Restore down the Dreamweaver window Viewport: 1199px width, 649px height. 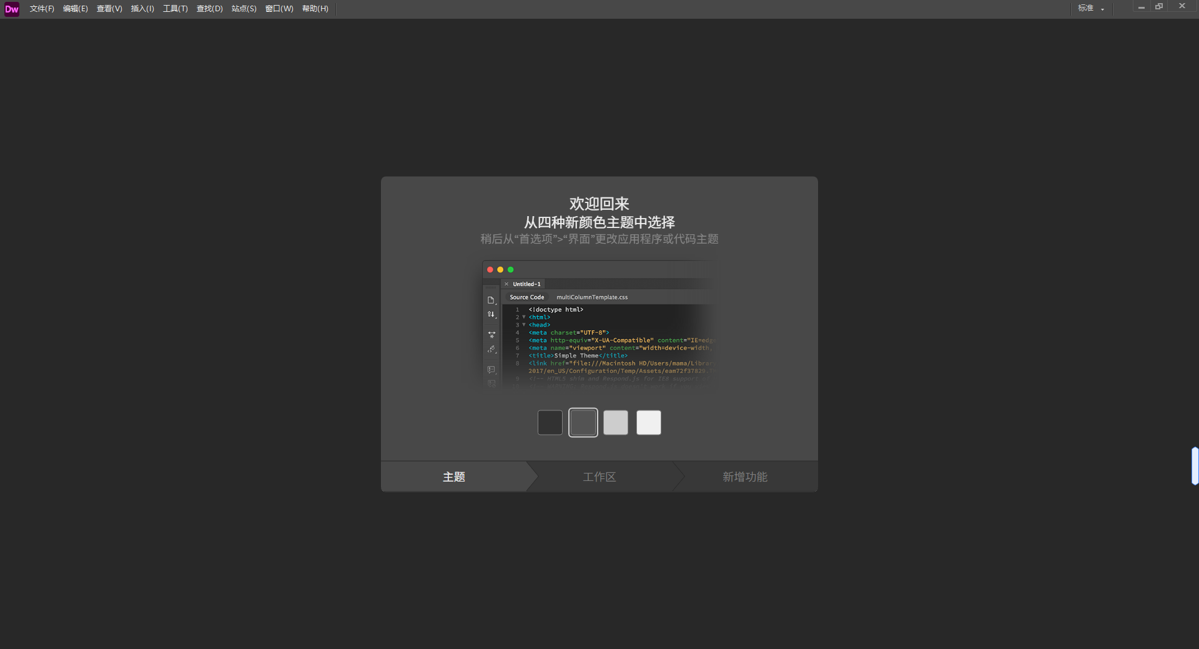coord(1159,7)
